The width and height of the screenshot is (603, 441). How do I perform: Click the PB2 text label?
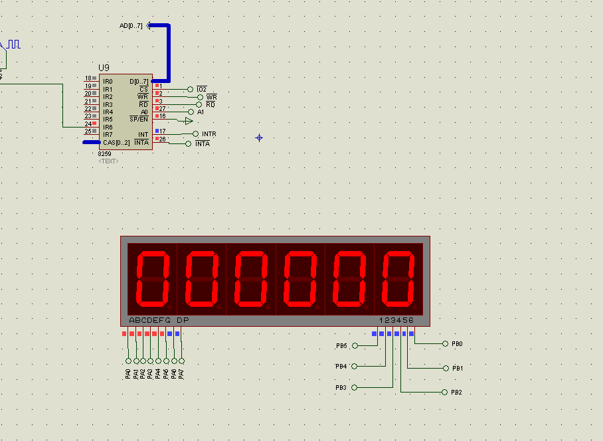tap(456, 392)
